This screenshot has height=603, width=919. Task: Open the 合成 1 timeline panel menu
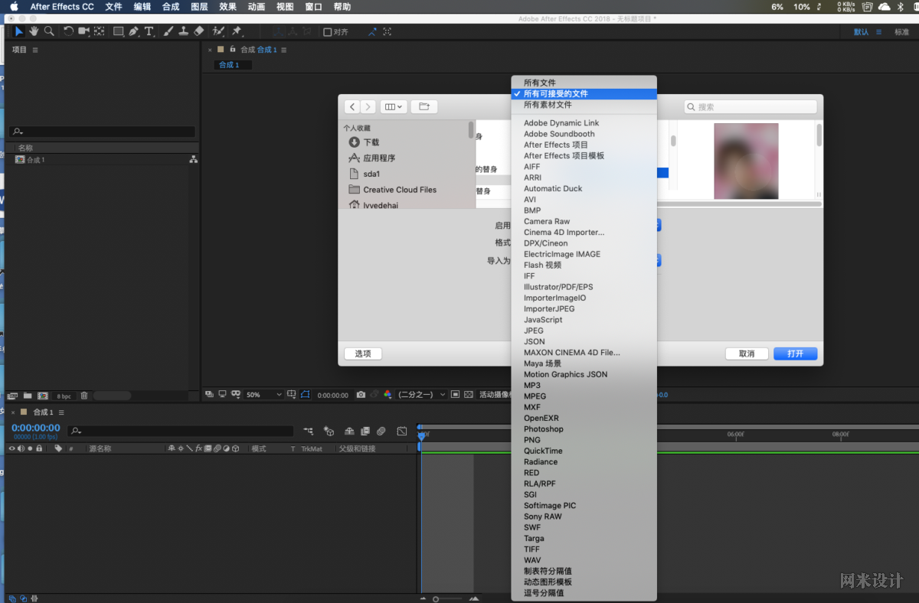point(61,412)
